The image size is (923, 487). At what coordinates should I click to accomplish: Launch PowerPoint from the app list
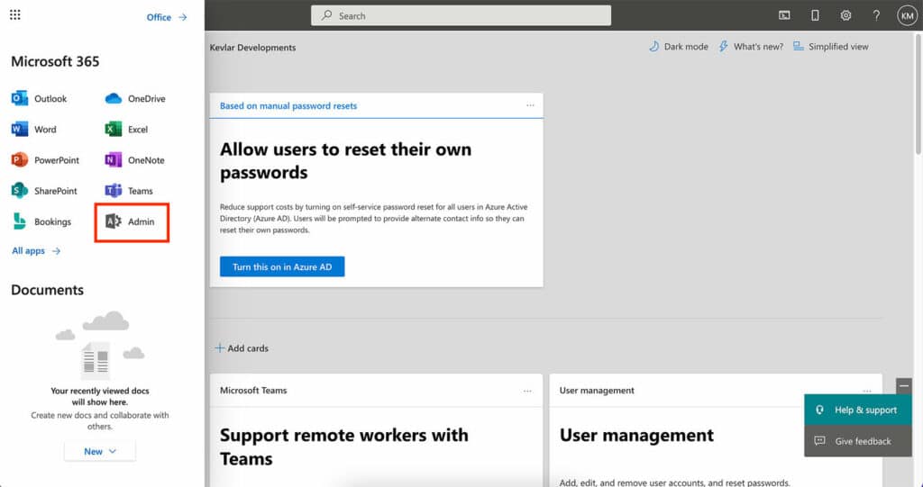45,160
